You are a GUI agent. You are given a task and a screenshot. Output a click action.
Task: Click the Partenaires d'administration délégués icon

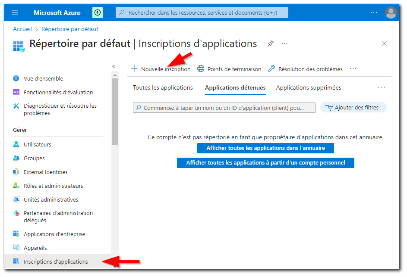click(16, 213)
